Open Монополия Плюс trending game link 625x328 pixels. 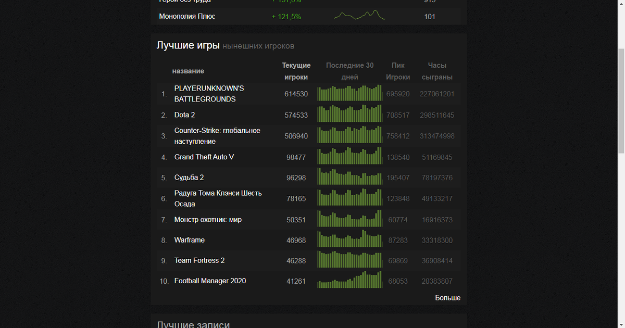coord(187,17)
